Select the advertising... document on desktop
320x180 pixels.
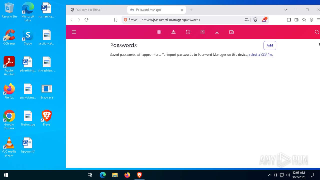[28, 64]
